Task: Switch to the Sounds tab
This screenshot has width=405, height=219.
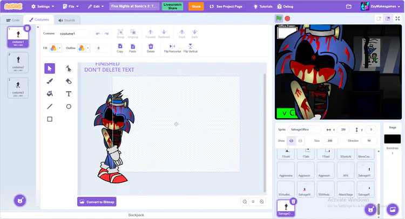Action: [x=66, y=20]
